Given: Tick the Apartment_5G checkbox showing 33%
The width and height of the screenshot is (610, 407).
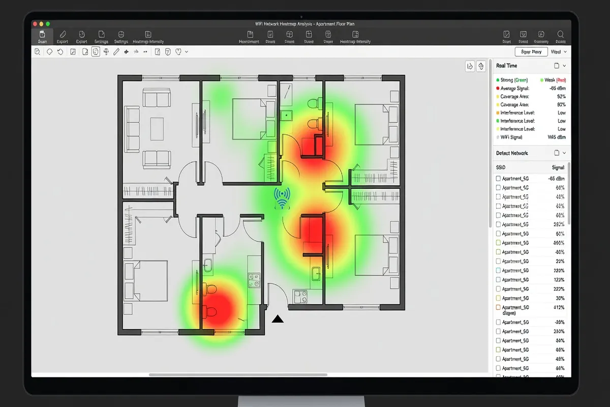Looking at the screenshot, I should coord(498,298).
